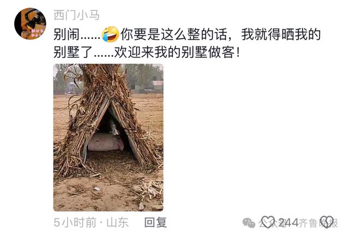This screenshot has height=237, width=349.
Task: Open the username 西门小马 profile
Action: [x=76, y=15]
